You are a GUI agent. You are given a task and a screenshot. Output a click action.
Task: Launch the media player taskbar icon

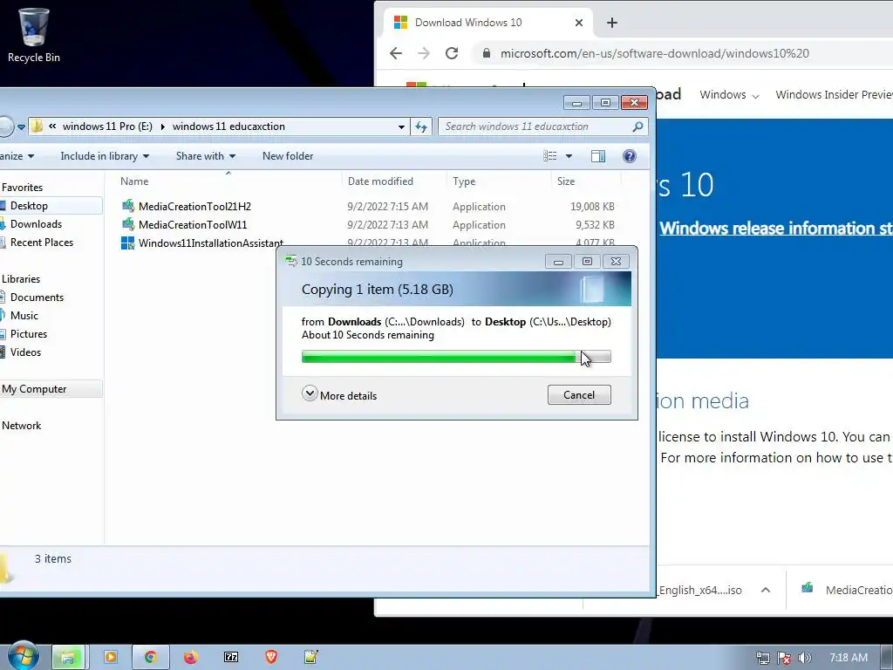pos(110,658)
